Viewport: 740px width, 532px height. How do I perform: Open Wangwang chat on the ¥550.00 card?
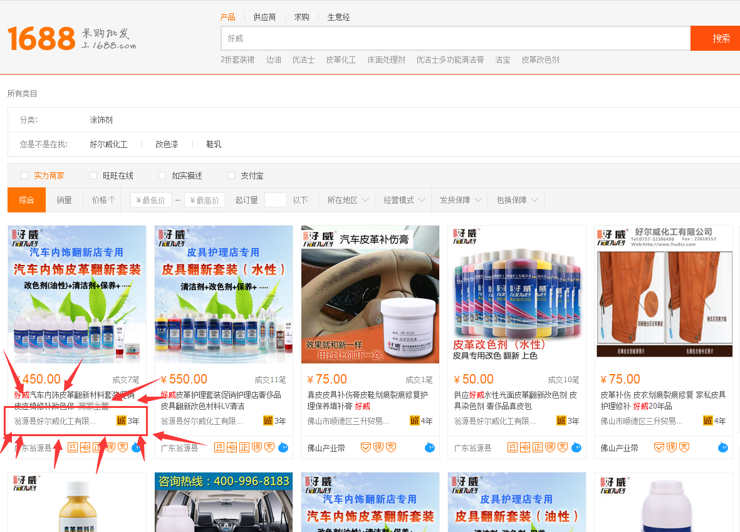click(x=283, y=447)
